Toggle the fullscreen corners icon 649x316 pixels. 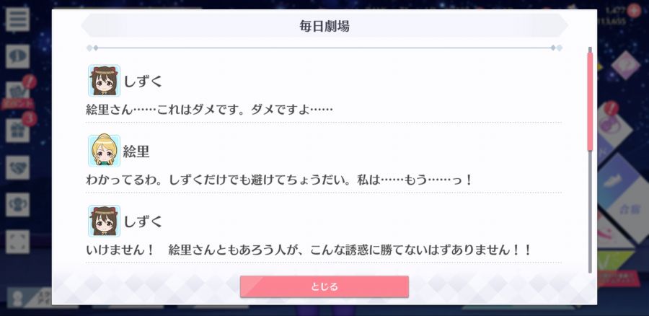click(x=18, y=242)
